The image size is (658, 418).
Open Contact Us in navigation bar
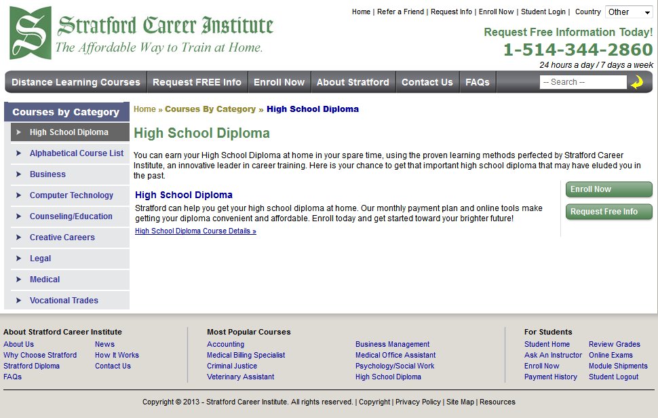click(427, 82)
